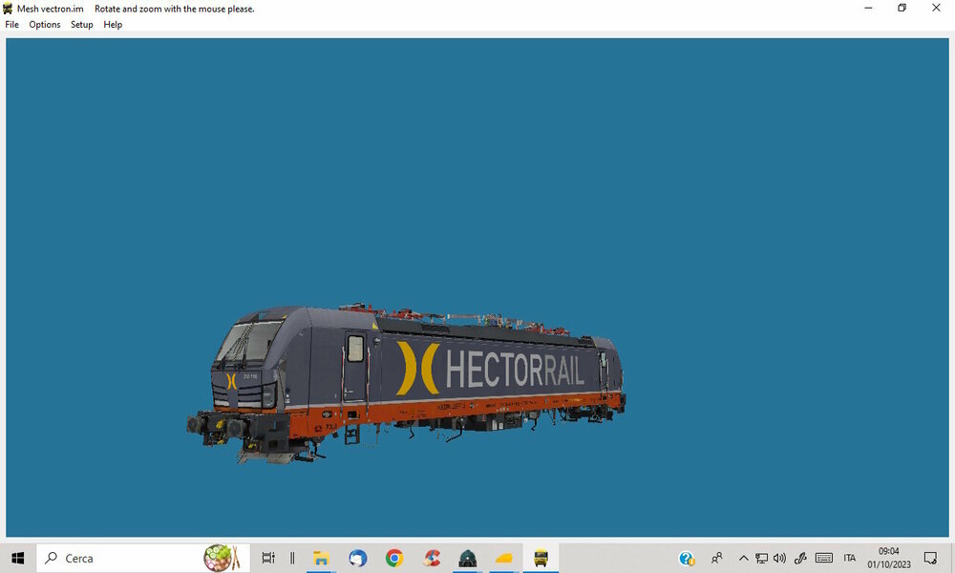
Task: Open the CCleaner taskbar icon
Action: click(432, 558)
